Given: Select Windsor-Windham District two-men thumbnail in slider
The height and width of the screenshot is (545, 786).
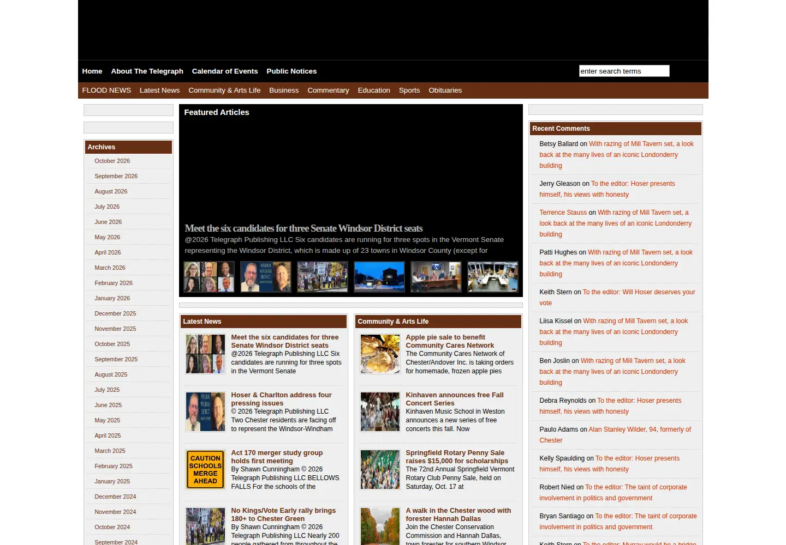Looking at the screenshot, I should pos(266,277).
